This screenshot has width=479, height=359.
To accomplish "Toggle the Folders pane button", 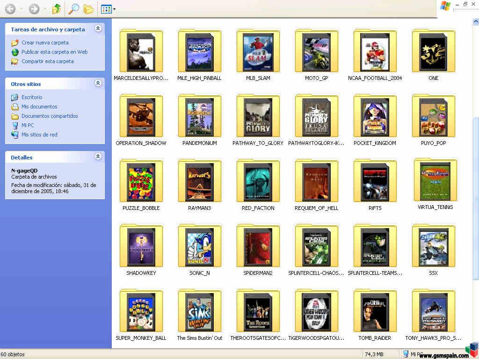I will click(x=88, y=9).
